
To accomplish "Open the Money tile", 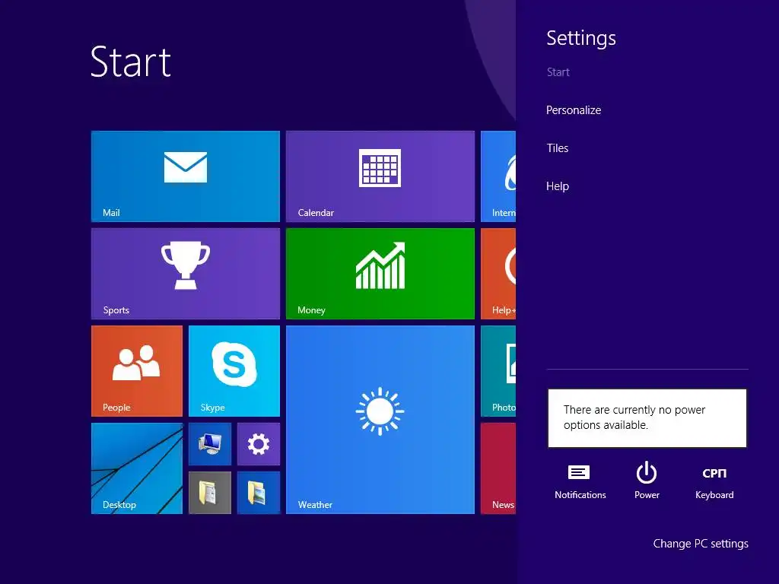I will coord(380,274).
